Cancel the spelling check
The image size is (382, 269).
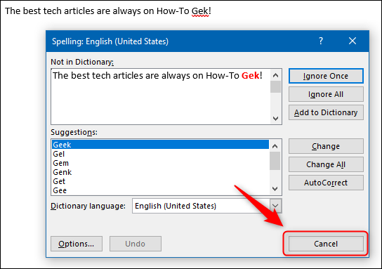point(326,244)
